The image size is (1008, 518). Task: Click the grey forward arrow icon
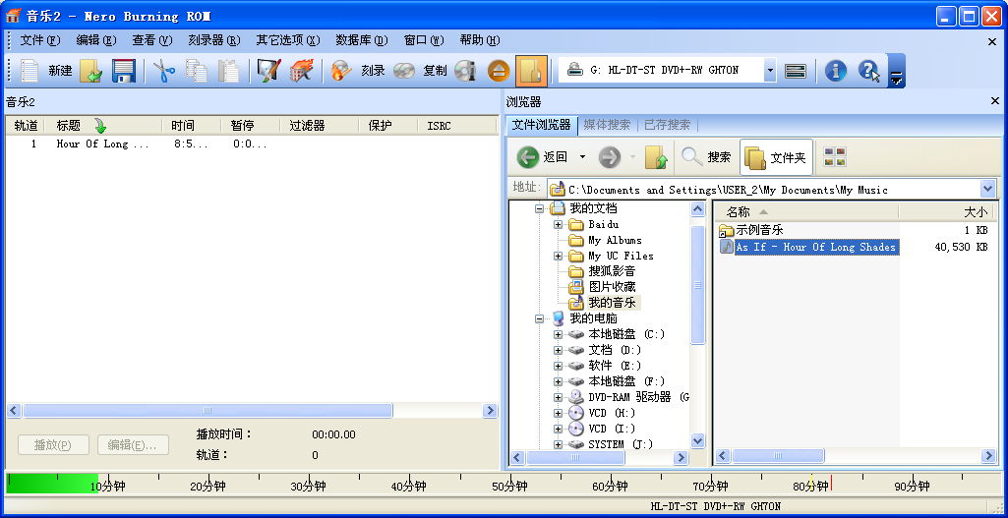[609, 157]
